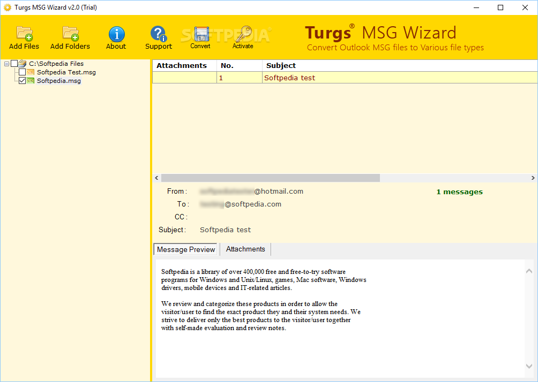Viewport: 538px width, 382px height.
Task: Close the Turgs MSG Wizard window
Action: [525, 7]
